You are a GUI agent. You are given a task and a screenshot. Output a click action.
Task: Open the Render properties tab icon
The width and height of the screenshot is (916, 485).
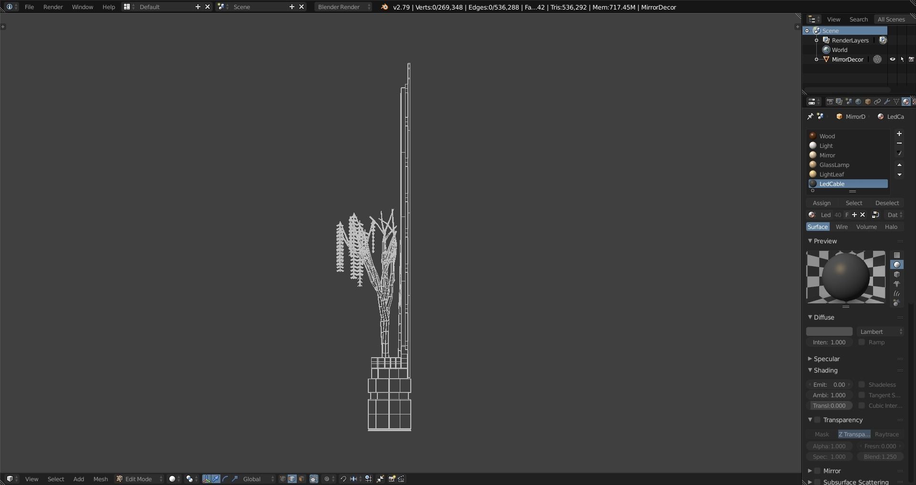coord(830,102)
